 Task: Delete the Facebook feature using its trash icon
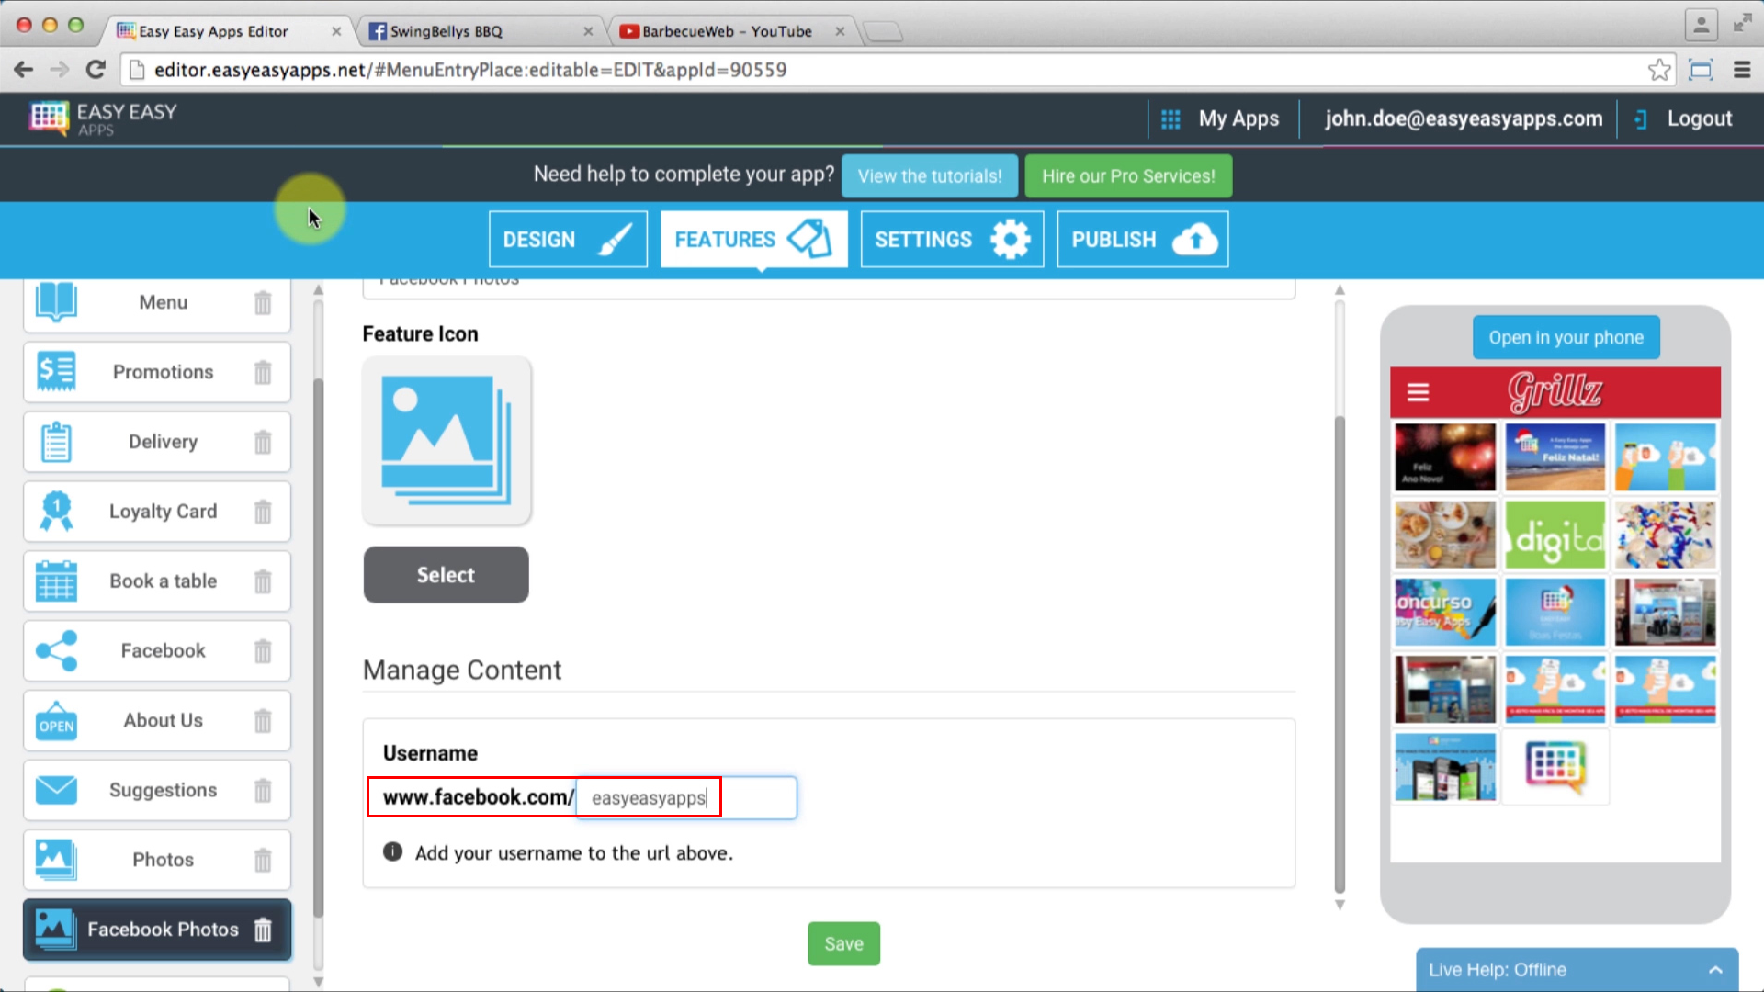coord(263,650)
